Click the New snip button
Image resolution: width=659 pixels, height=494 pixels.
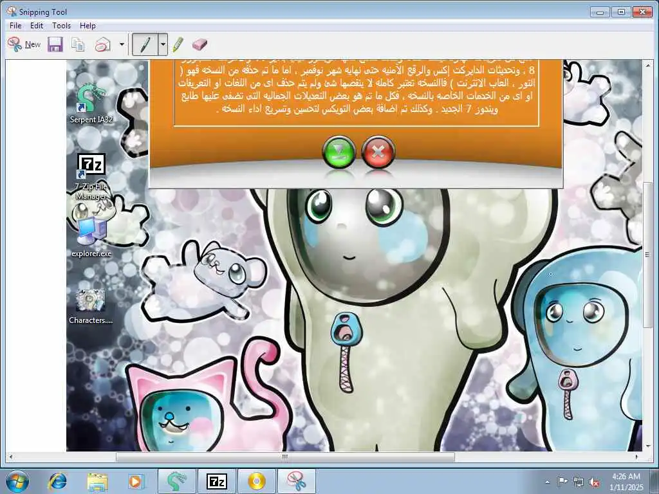click(24, 44)
